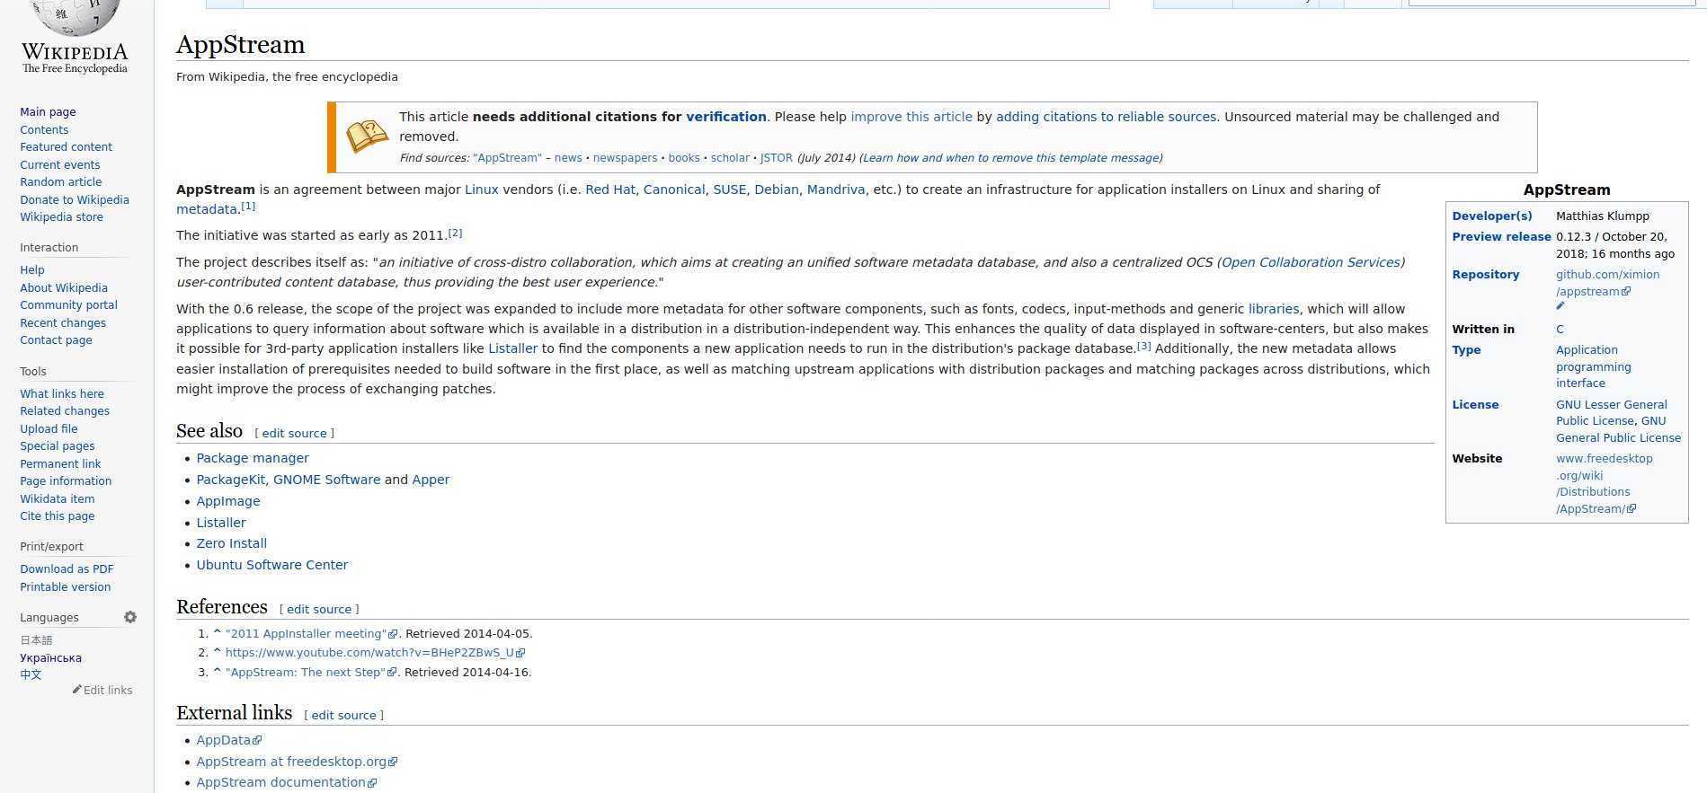The width and height of the screenshot is (1707, 793).
Task: Open AppImage in See also
Action: point(228,501)
